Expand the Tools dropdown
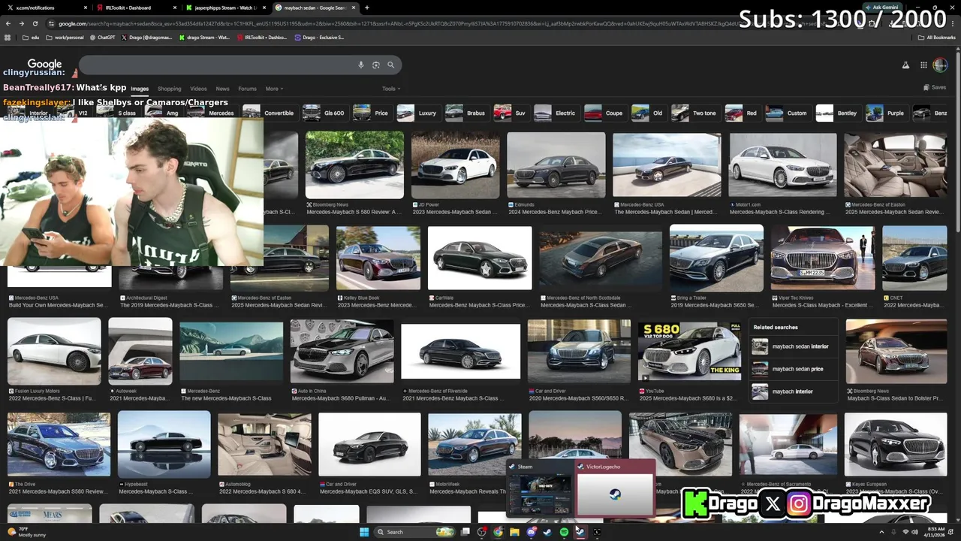Screen dimensions: 961x541 pyautogui.click(x=390, y=89)
